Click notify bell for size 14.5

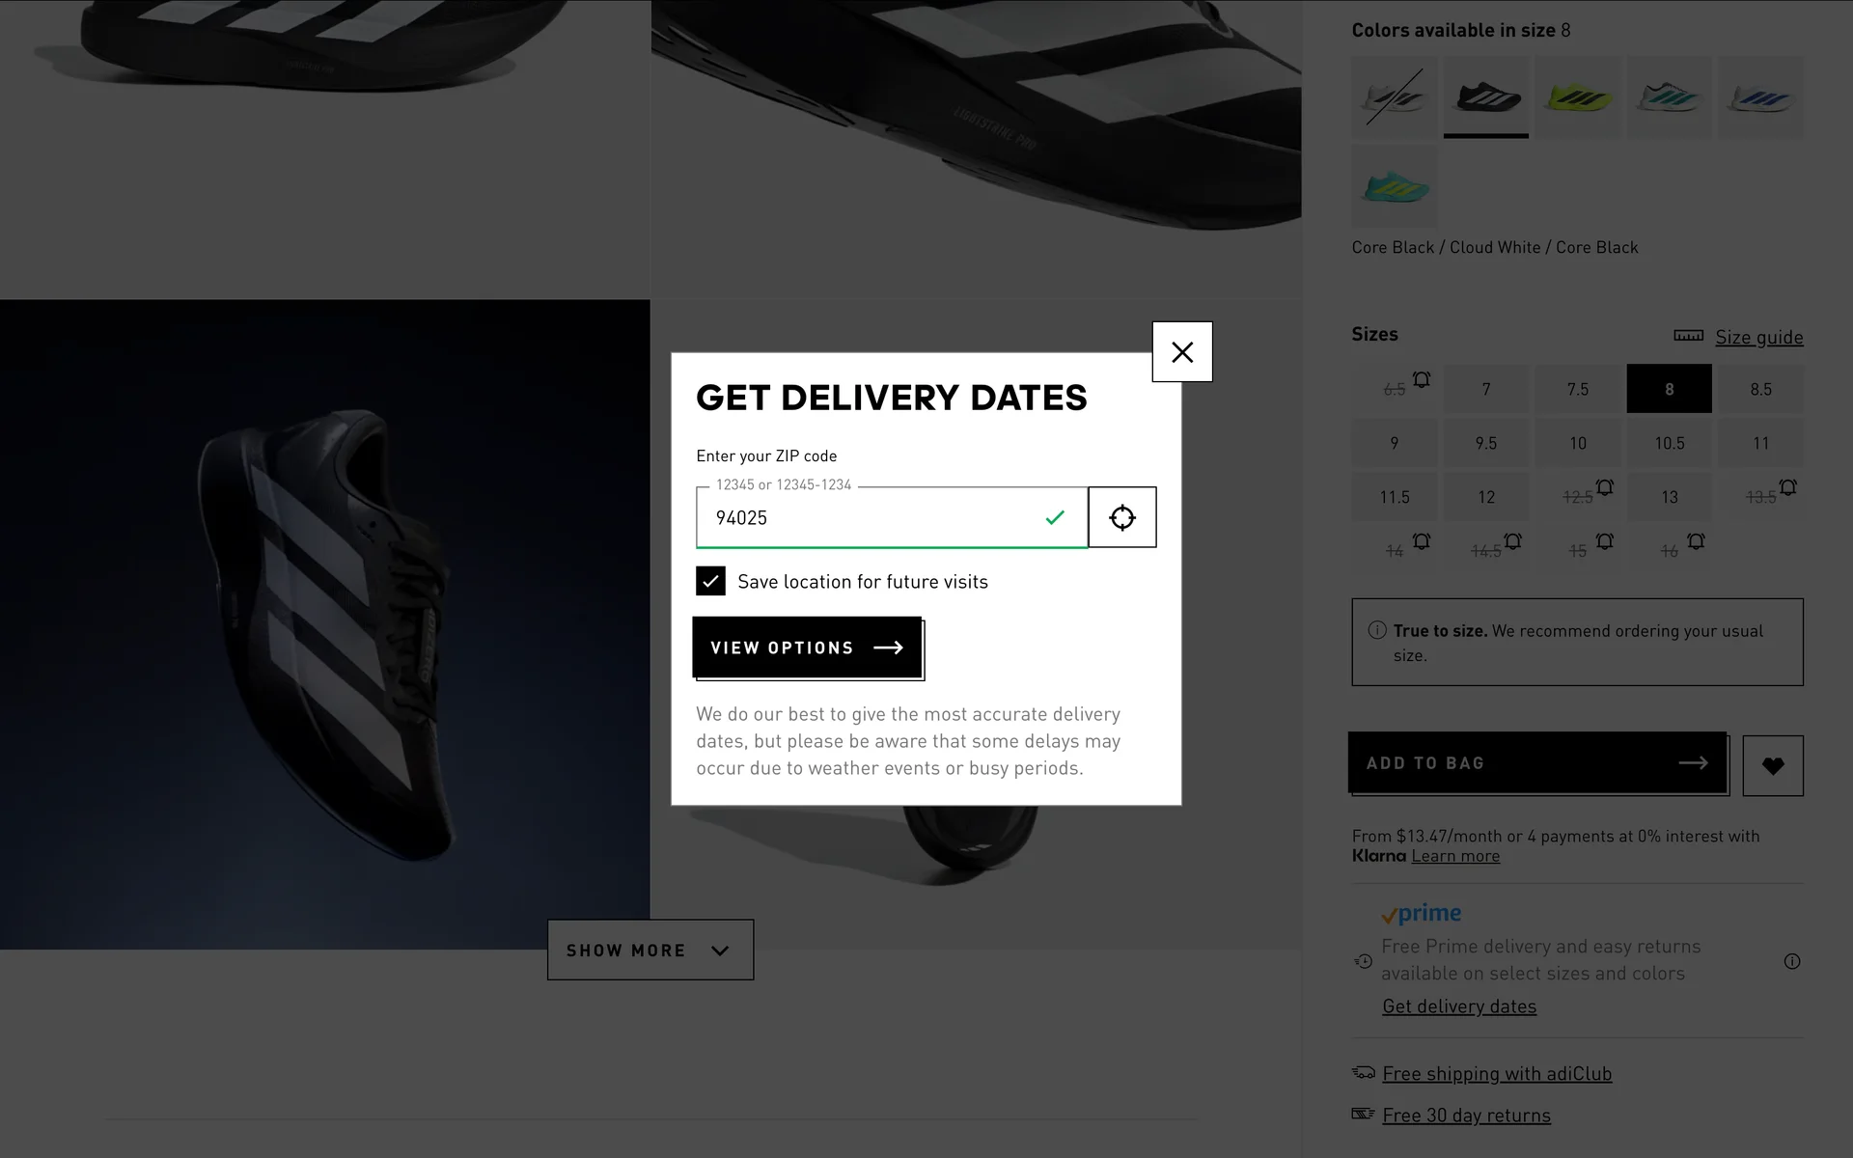tap(1512, 541)
